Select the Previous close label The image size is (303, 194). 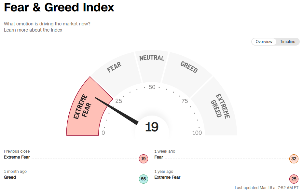point(16,151)
